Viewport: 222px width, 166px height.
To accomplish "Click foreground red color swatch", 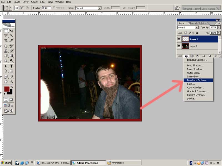I will coord(7,89).
